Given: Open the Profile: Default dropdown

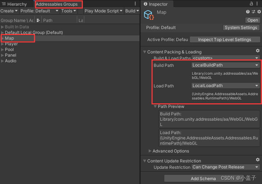Looking at the screenshot, I should tap(39, 11).
